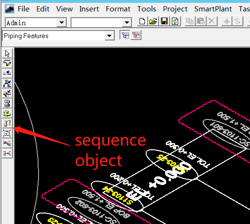This screenshot has height=224, width=250.
Task: Click the greyed Rotate icon
Action: 238,21
